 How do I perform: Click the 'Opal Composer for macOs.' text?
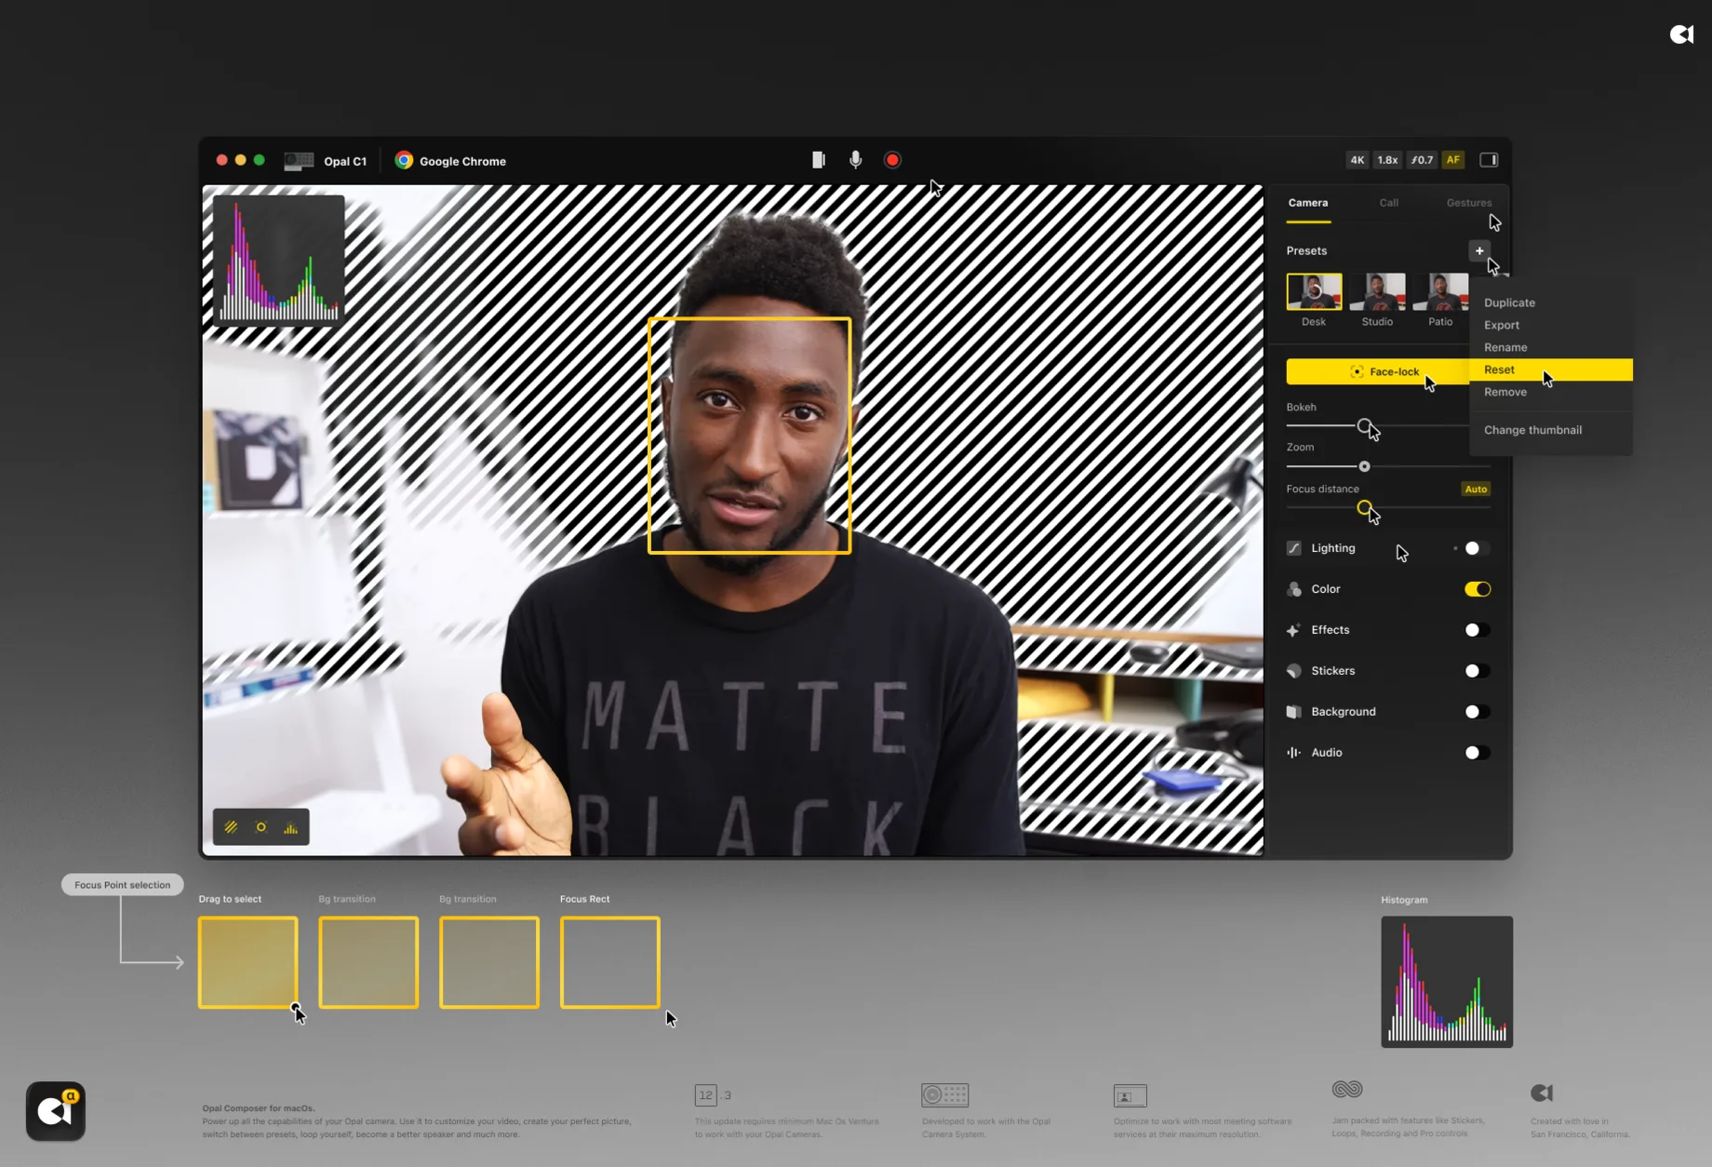[x=259, y=1108]
